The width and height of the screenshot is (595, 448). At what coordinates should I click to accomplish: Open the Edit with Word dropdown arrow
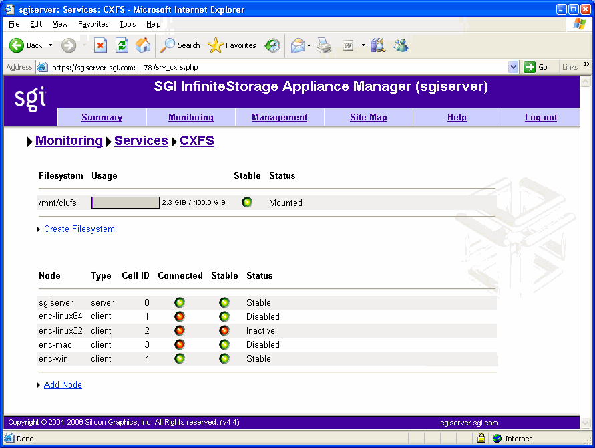click(363, 45)
